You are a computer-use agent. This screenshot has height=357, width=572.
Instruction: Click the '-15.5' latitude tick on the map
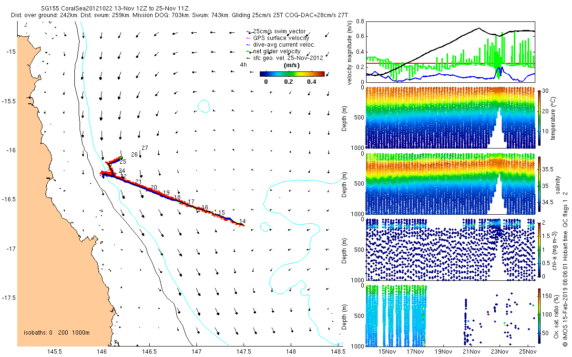8,101
